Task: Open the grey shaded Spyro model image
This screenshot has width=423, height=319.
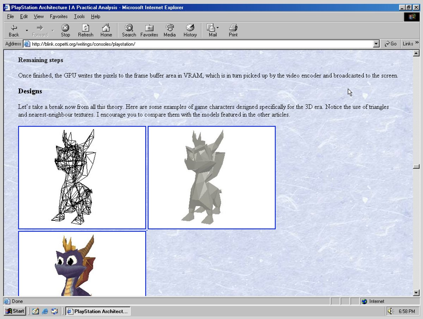Action: [211, 177]
